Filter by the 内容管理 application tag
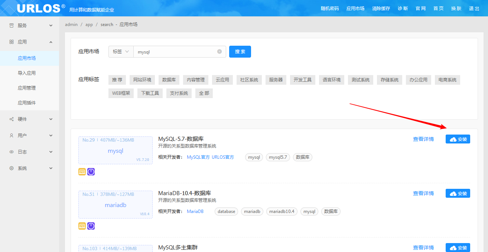Screen dimensions: 488x252 point(196,80)
